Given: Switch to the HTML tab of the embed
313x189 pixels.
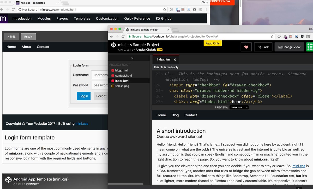Looking at the screenshot, I should 11,36.
